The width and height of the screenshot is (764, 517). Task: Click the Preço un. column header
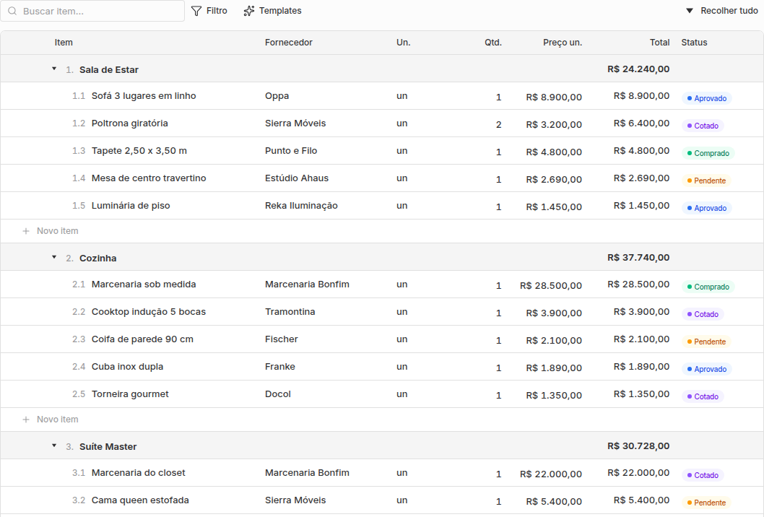pyautogui.click(x=563, y=43)
